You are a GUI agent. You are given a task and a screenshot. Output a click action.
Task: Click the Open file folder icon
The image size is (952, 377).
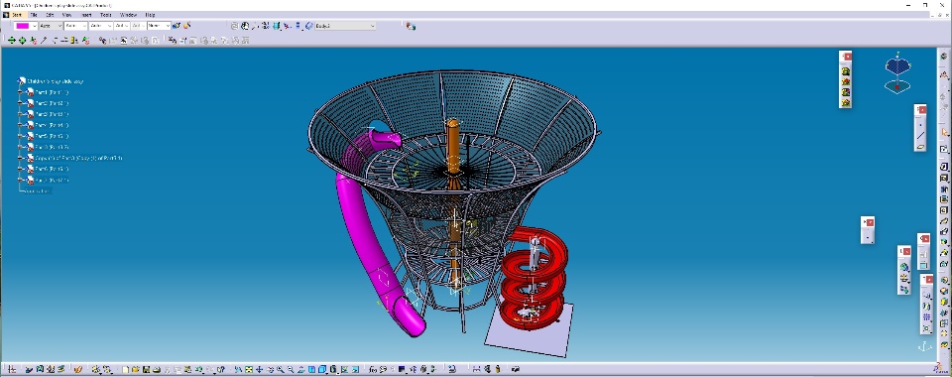136,369
